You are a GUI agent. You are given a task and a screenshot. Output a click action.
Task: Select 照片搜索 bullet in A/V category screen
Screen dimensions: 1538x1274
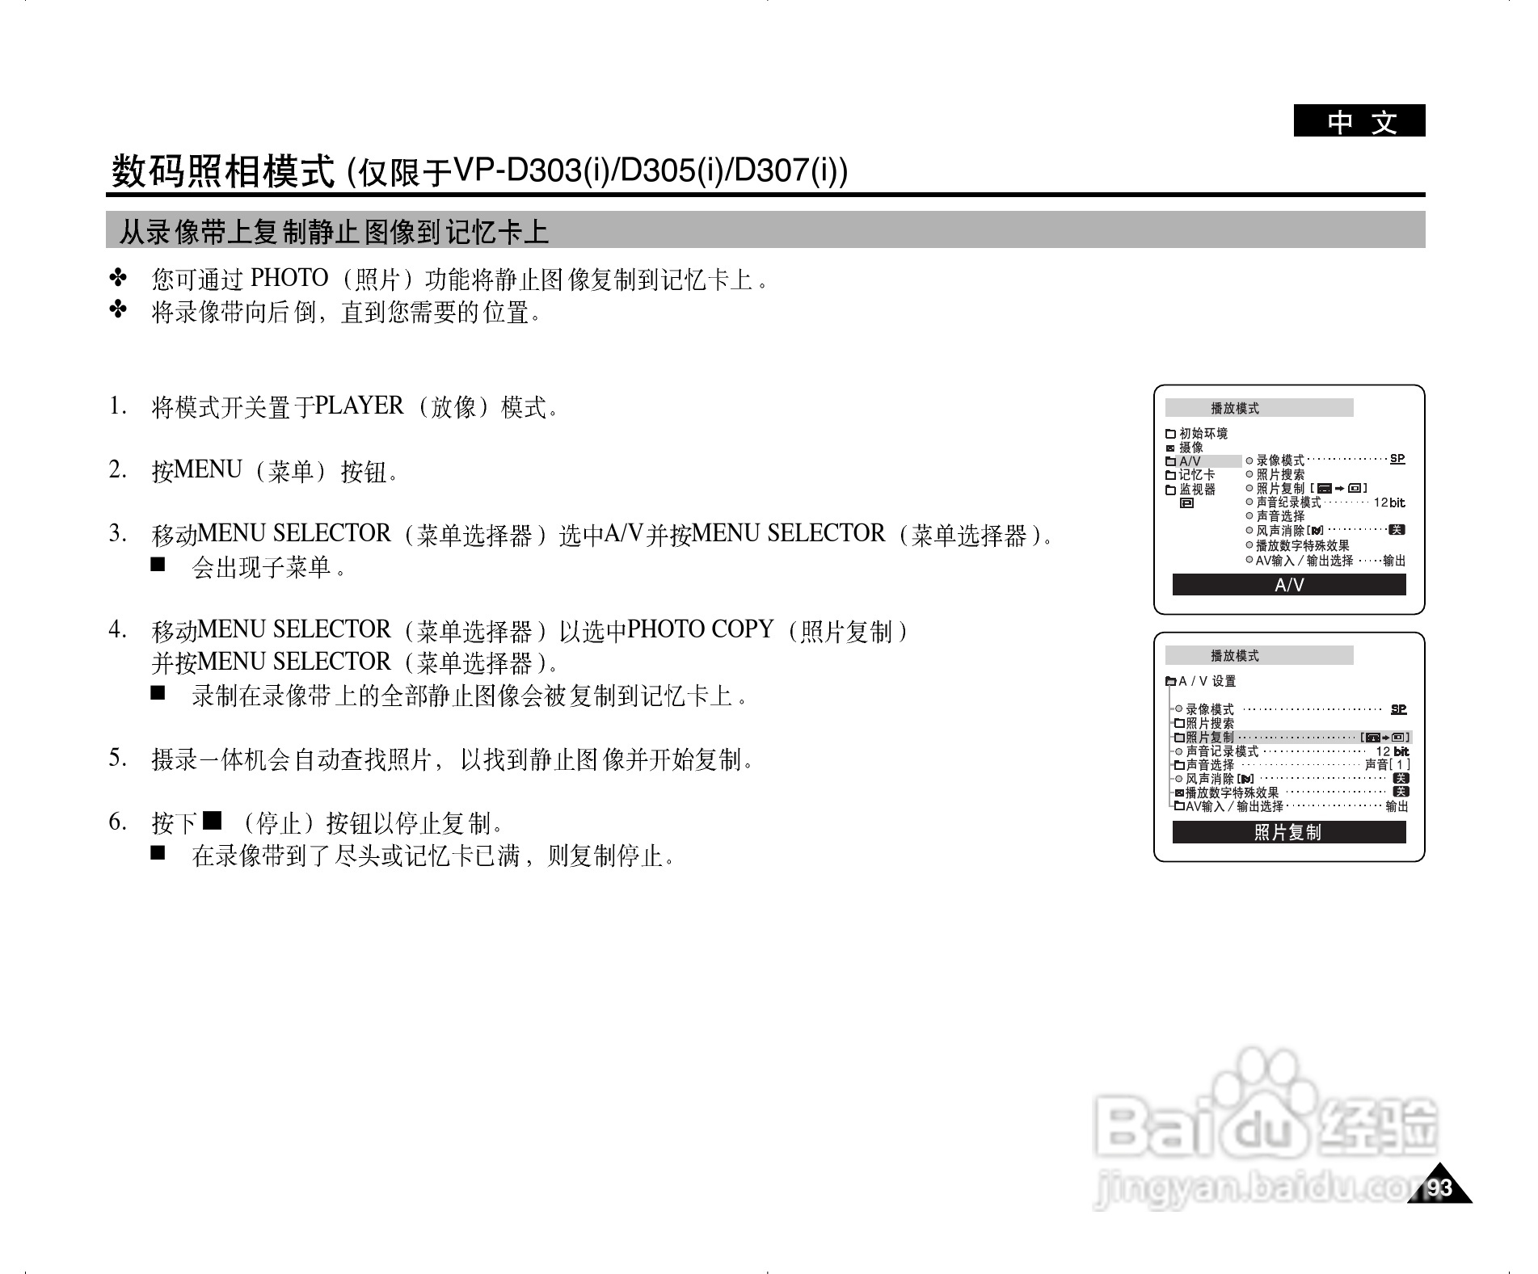point(1249,474)
